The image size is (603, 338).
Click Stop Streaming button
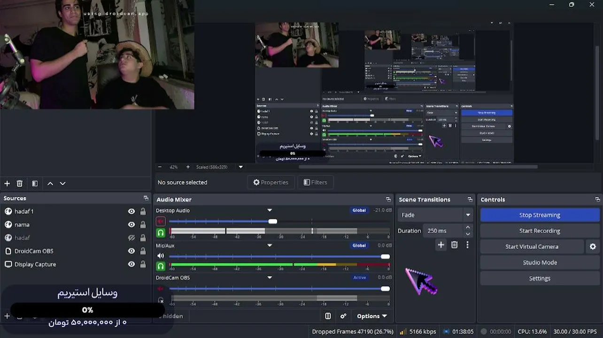point(540,215)
